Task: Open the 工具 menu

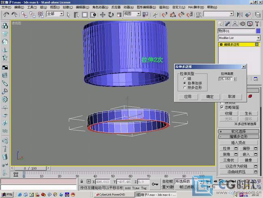Action: pyautogui.click(x=32, y=7)
